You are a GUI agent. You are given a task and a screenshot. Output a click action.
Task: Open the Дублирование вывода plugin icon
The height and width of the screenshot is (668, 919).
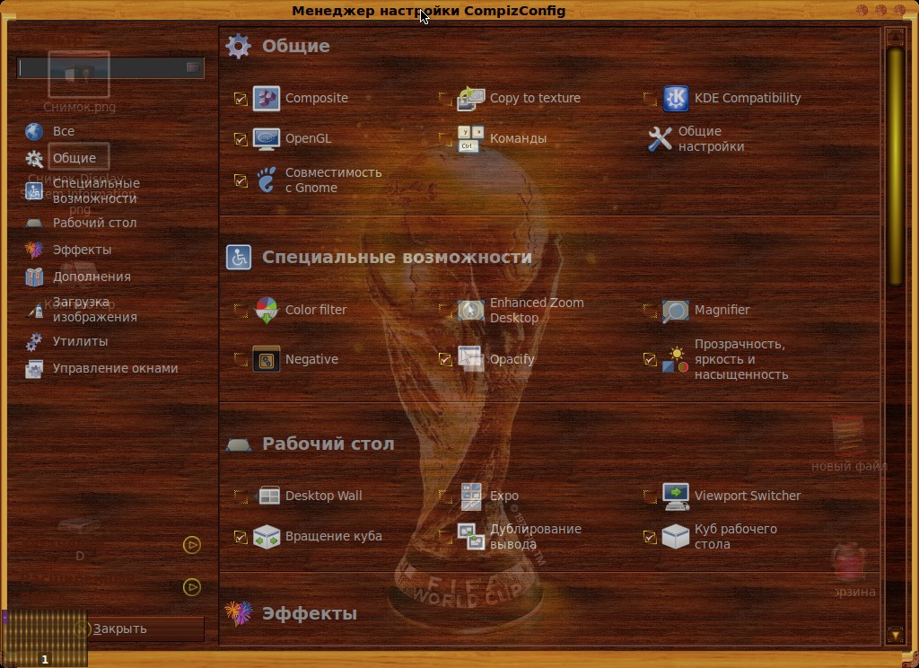(x=470, y=537)
